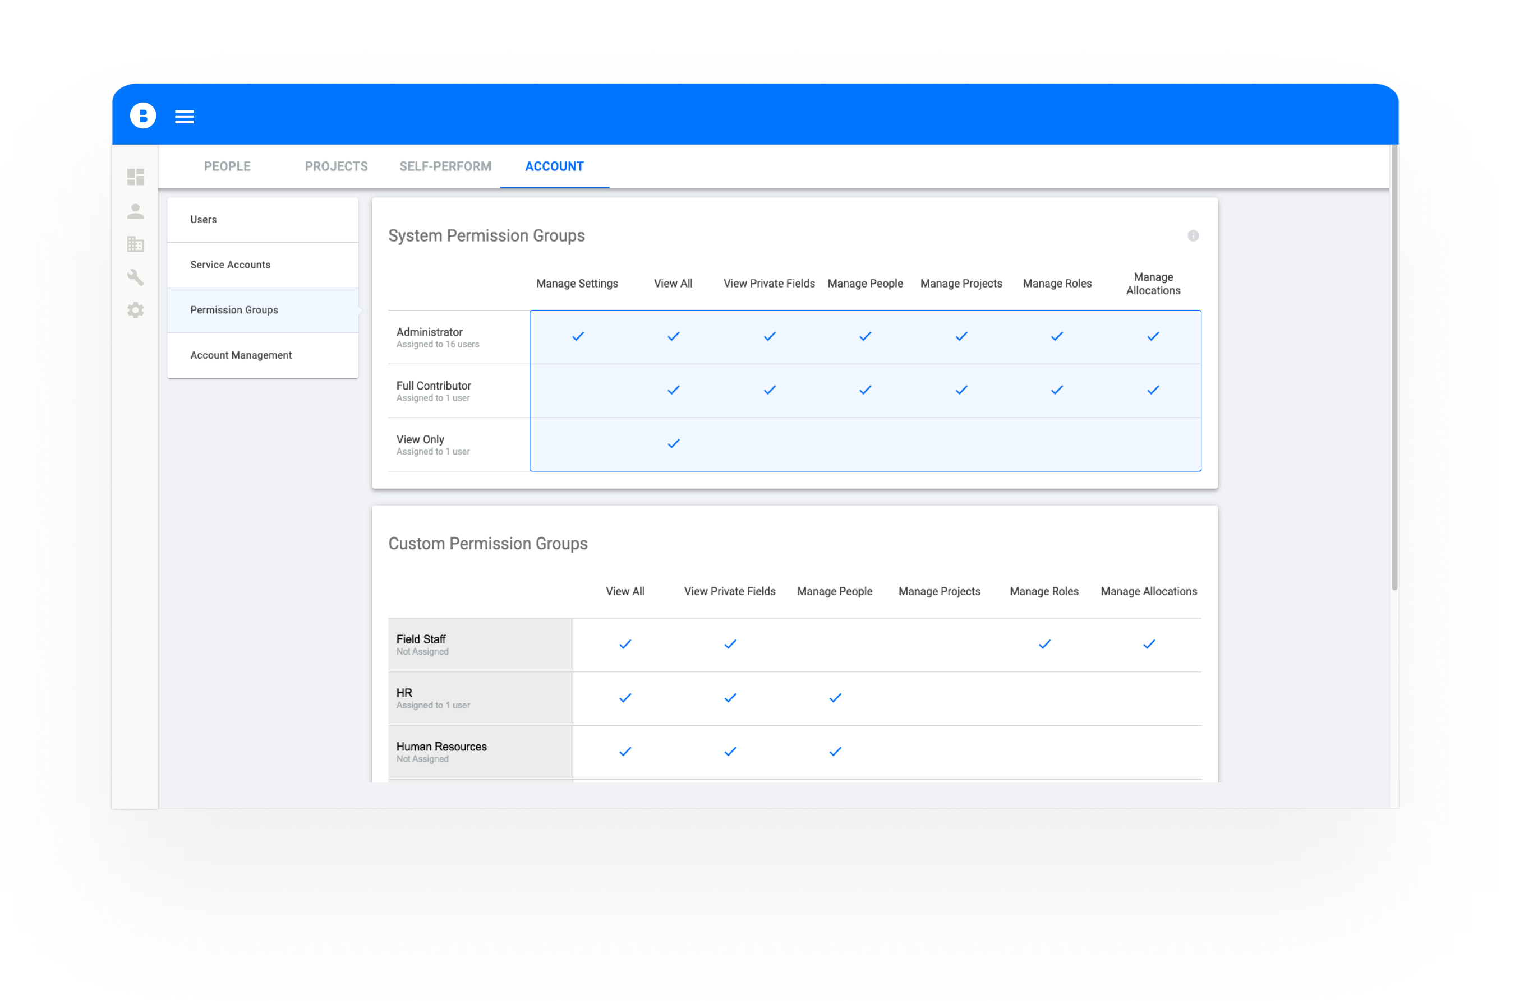Open the Users section in sidebar
Viewport: 1533px width, 1001px height.
tap(204, 220)
